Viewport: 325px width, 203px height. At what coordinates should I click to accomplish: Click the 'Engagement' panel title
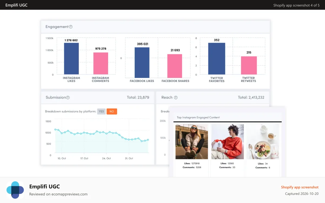click(57, 27)
